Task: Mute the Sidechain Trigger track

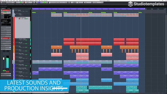Action: 16,39
